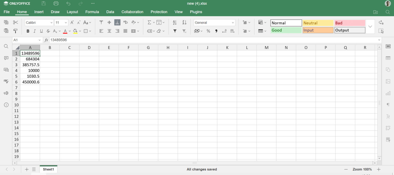Switch to the Formula tab
Viewport: 394px width, 175px height.
click(x=92, y=12)
